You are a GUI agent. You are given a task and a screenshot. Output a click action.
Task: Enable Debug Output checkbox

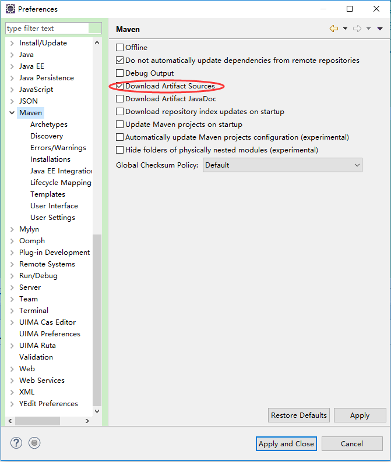(119, 73)
